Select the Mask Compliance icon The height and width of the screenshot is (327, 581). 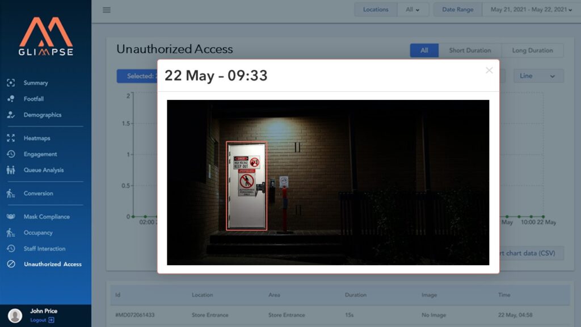point(11,217)
